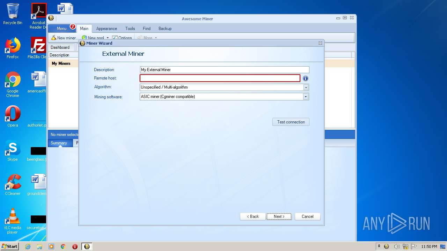447x251 pixels.
Task: Click the 11:50 PM taskbar clock
Action: point(429,246)
